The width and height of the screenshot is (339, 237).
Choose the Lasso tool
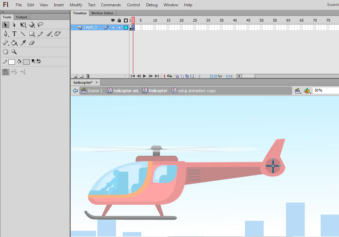(x=40, y=25)
